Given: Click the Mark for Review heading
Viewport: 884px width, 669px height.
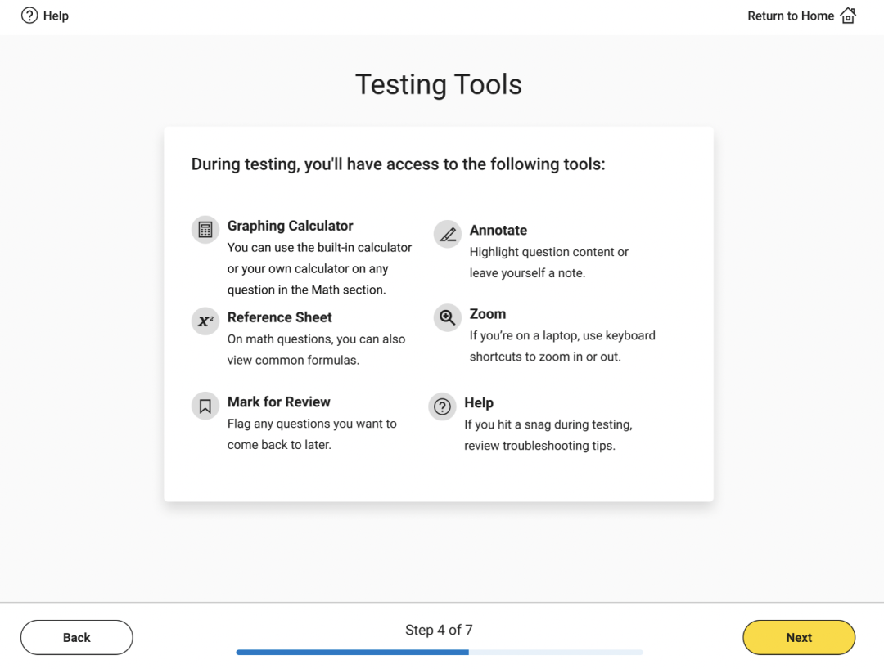Looking at the screenshot, I should (279, 402).
